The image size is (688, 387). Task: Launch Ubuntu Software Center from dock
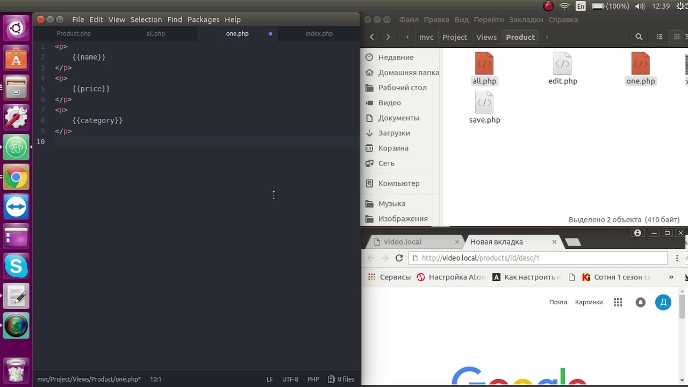[x=16, y=58]
